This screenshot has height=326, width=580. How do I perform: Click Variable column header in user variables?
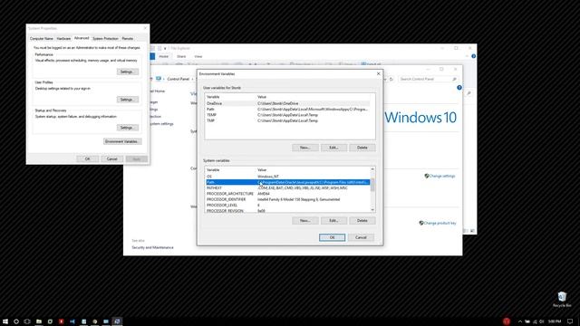click(231, 97)
